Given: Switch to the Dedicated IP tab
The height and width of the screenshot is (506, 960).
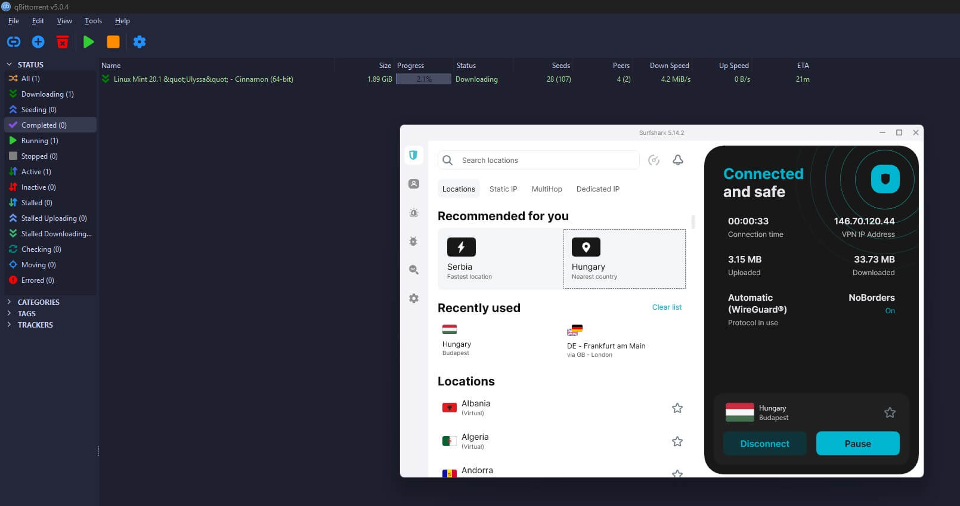Looking at the screenshot, I should click(598, 189).
